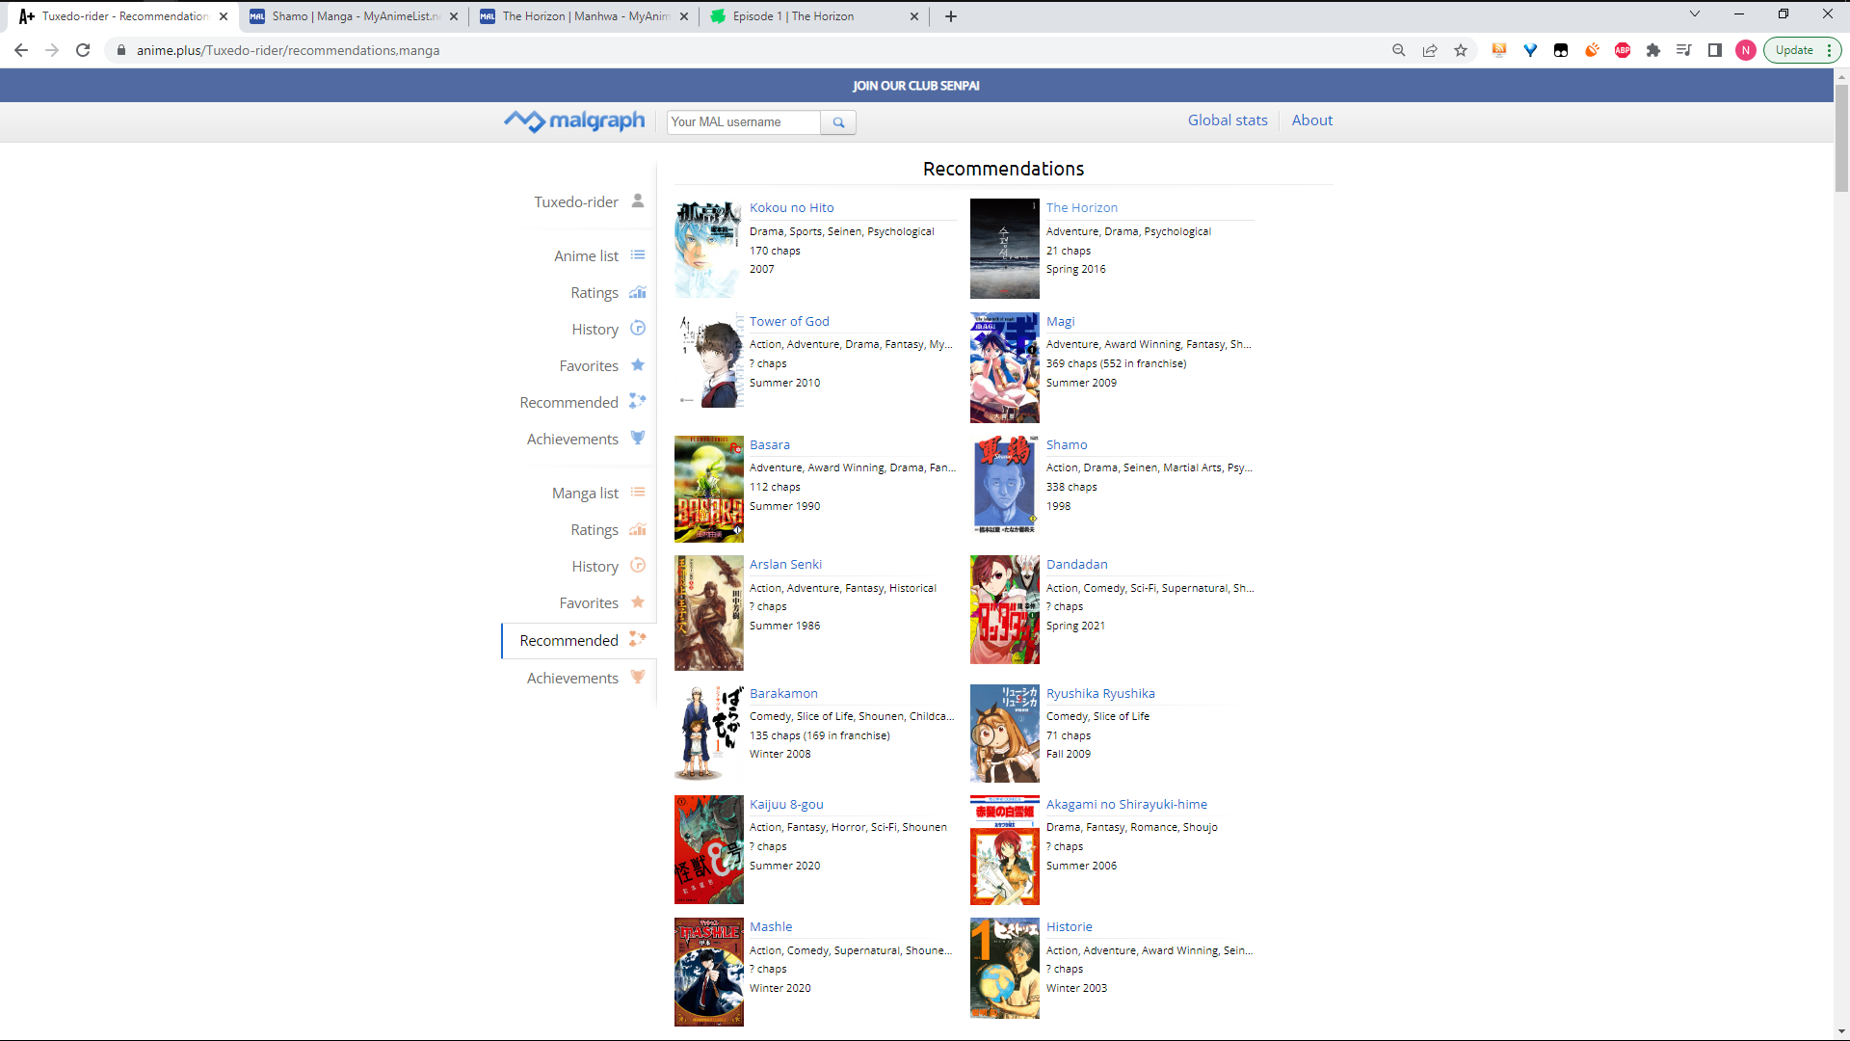This screenshot has height=1041, width=1850.
Task: Open the About link
Action: [1312, 120]
